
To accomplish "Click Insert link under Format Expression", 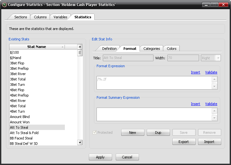I will (195, 72).
